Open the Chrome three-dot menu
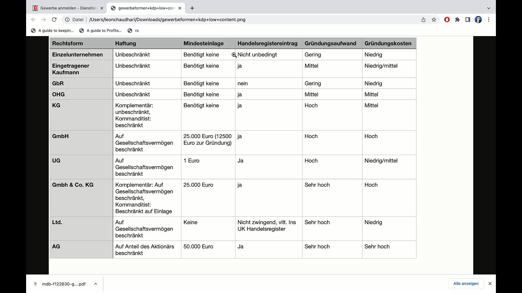This screenshot has height=293, width=522. [489, 20]
